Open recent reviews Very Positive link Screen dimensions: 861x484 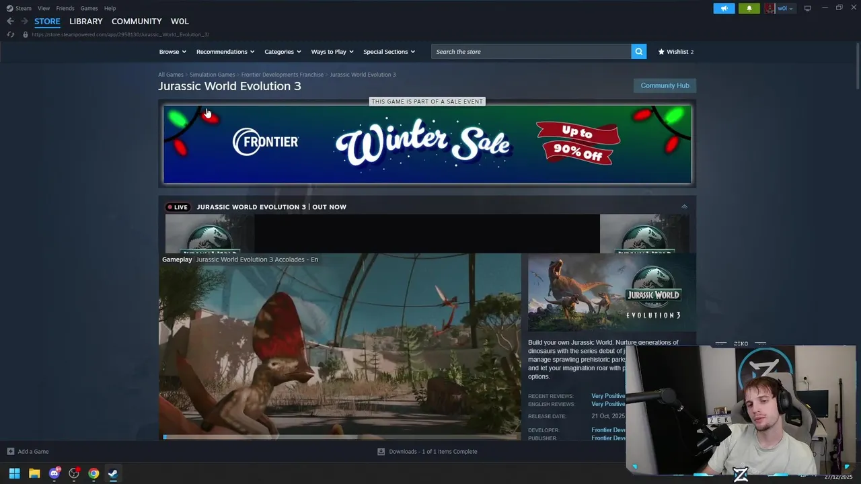click(x=608, y=396)
